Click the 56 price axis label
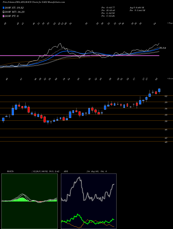This screenshot has height=229, width=173. (x=166, y=109)
